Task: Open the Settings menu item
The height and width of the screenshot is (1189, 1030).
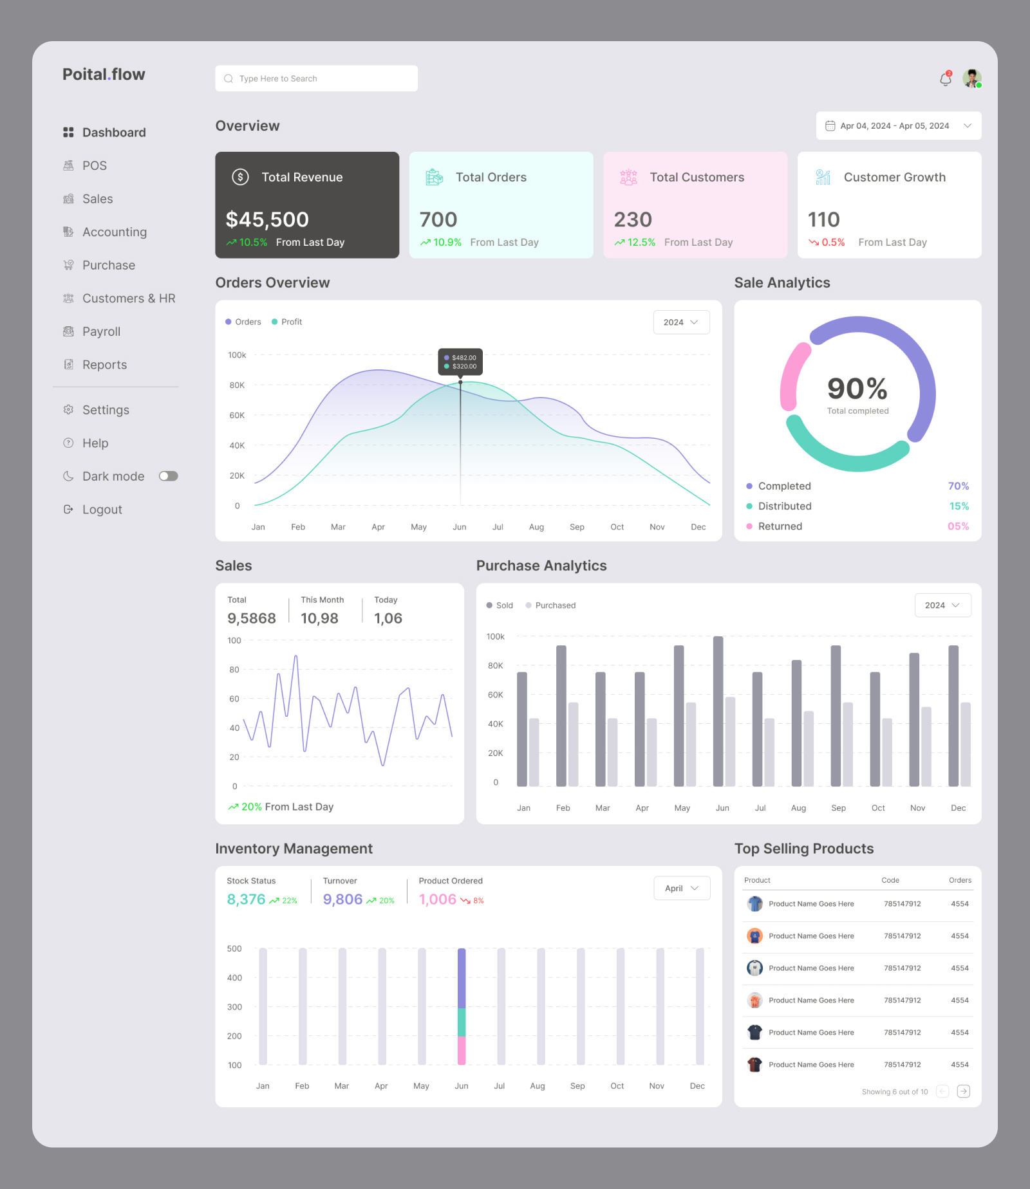Action: (106, 409)
